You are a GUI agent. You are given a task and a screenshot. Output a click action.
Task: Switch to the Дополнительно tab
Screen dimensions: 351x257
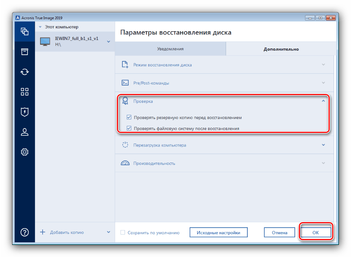click(281, 49)
